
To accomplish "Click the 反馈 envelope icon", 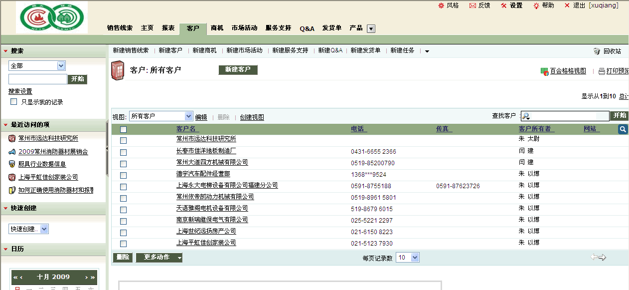I will 472,5.
